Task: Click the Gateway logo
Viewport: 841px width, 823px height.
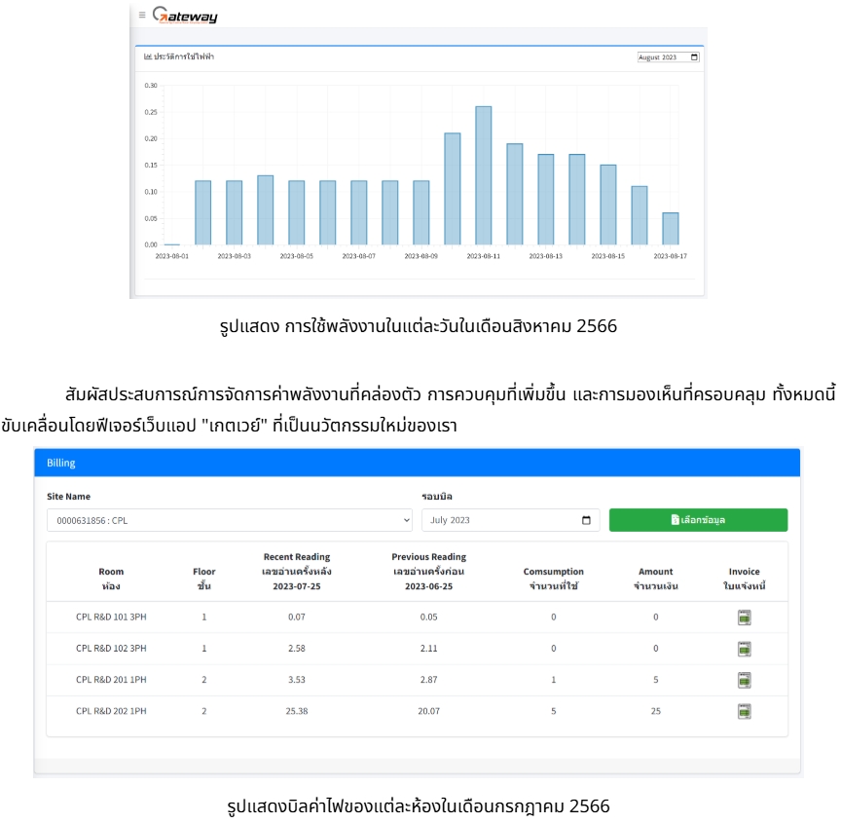Action: tap(186, 16)
